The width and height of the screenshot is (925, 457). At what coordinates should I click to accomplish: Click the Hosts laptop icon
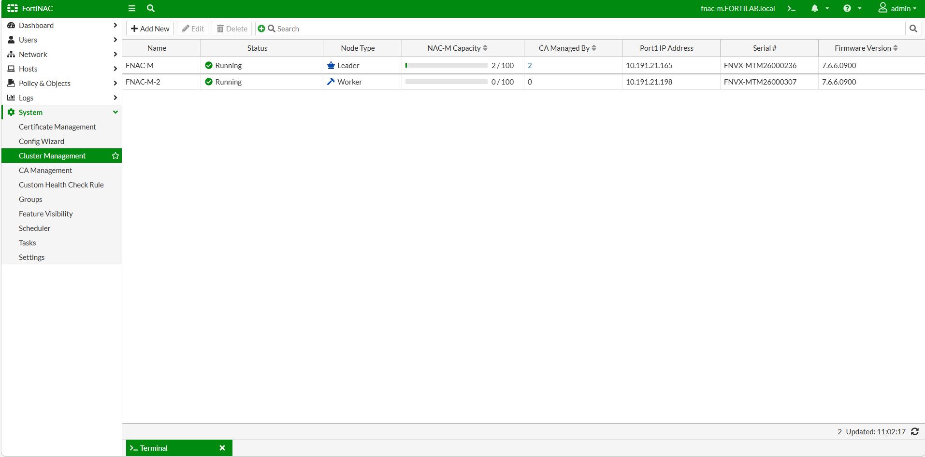click(x=11, y=69)
